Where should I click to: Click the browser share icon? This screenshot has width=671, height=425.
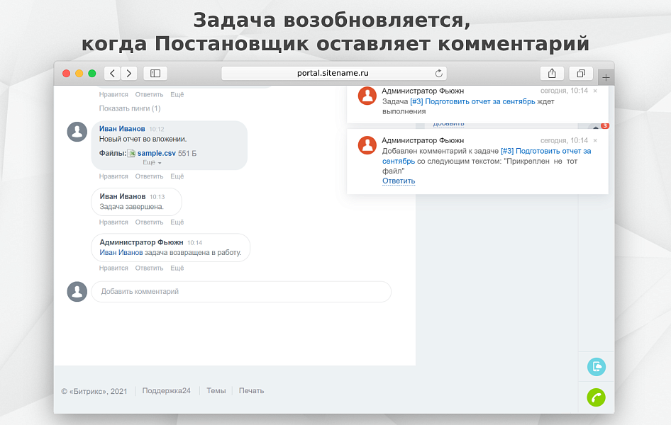[x=552, y=73]
